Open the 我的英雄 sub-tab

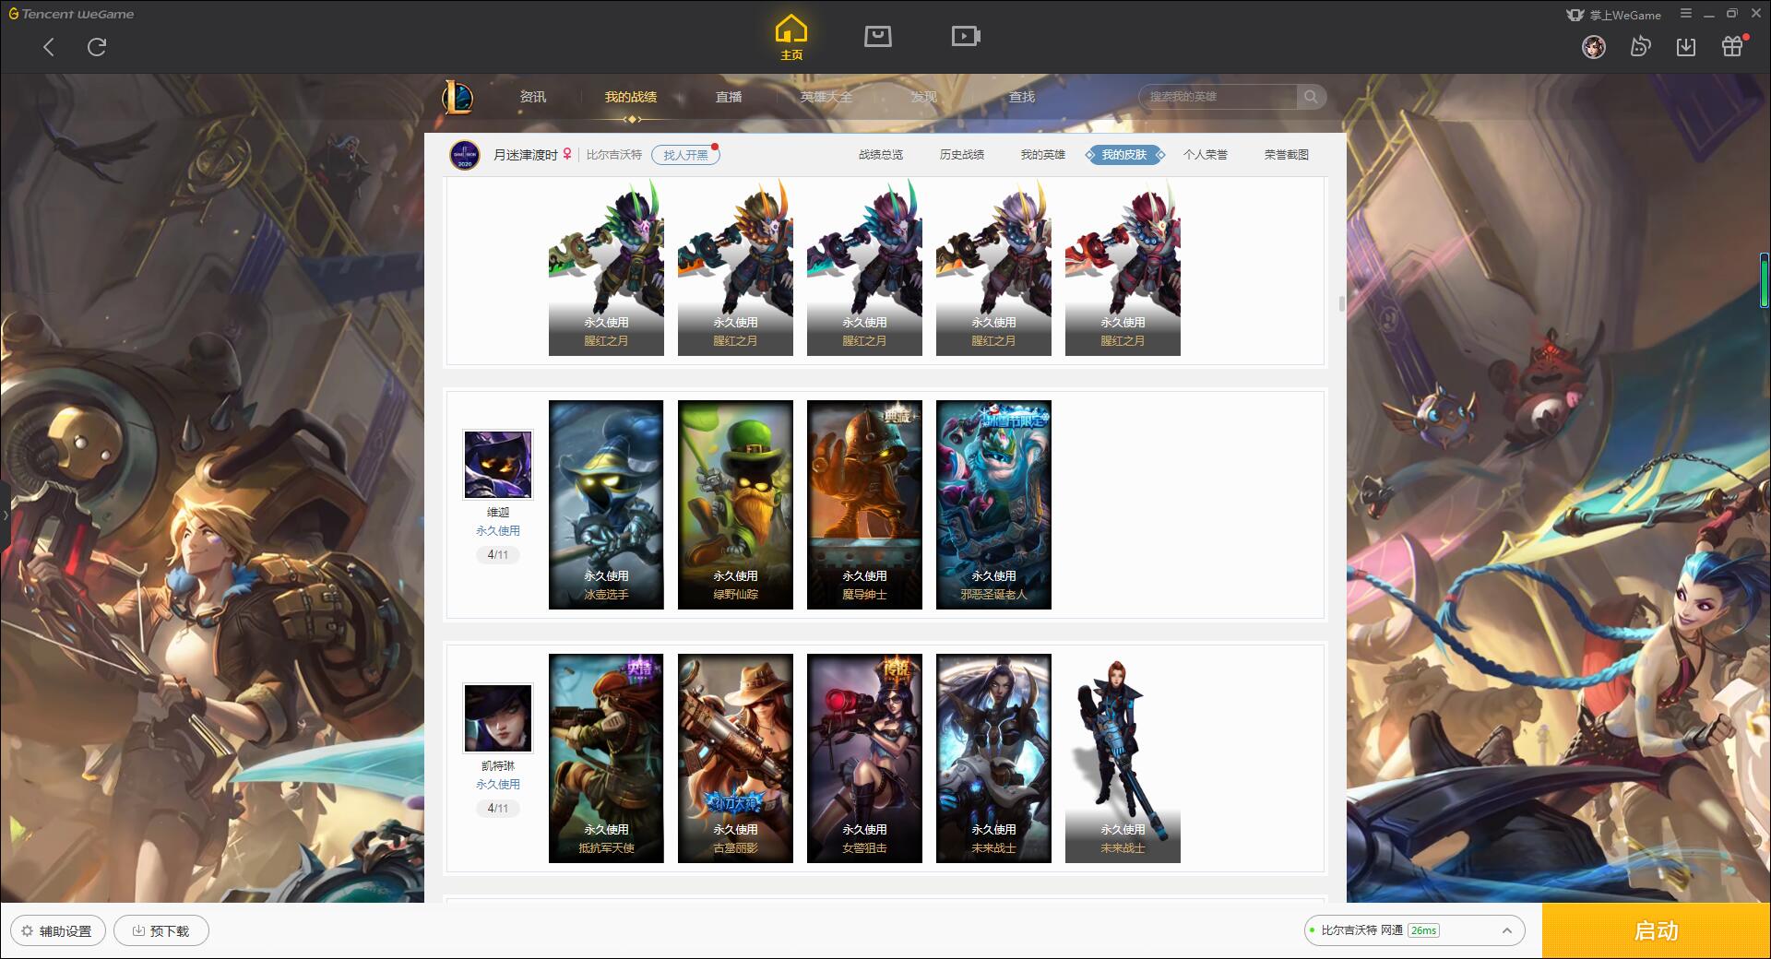pyautogui.click(x=1043, y=155)
